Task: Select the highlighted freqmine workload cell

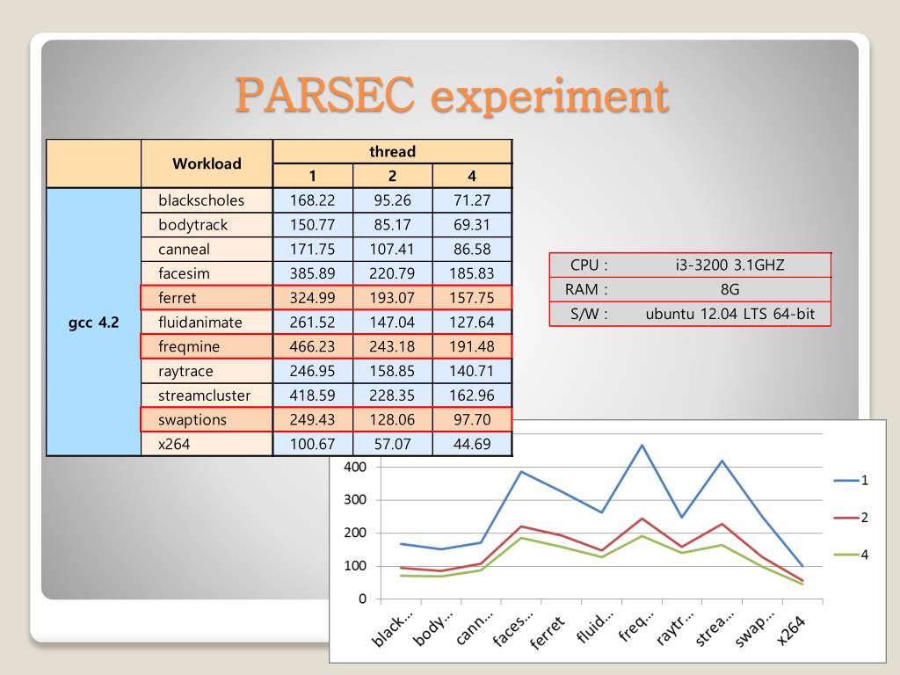Action: (207, 346)
